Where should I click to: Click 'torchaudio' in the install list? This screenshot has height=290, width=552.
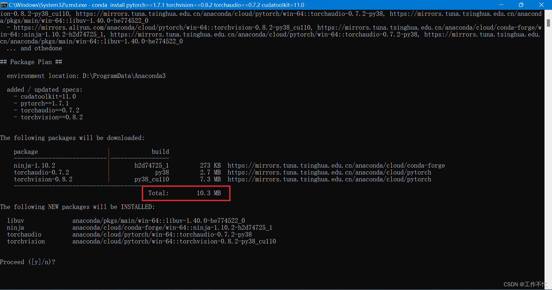(24, 235)
